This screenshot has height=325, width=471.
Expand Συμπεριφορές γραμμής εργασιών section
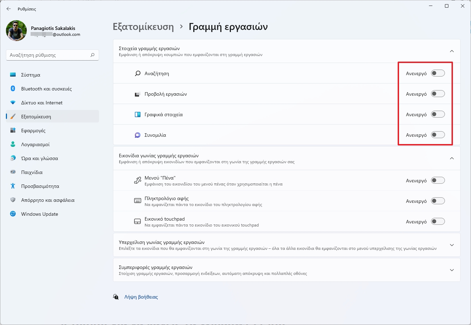click(x=452, y=270)
